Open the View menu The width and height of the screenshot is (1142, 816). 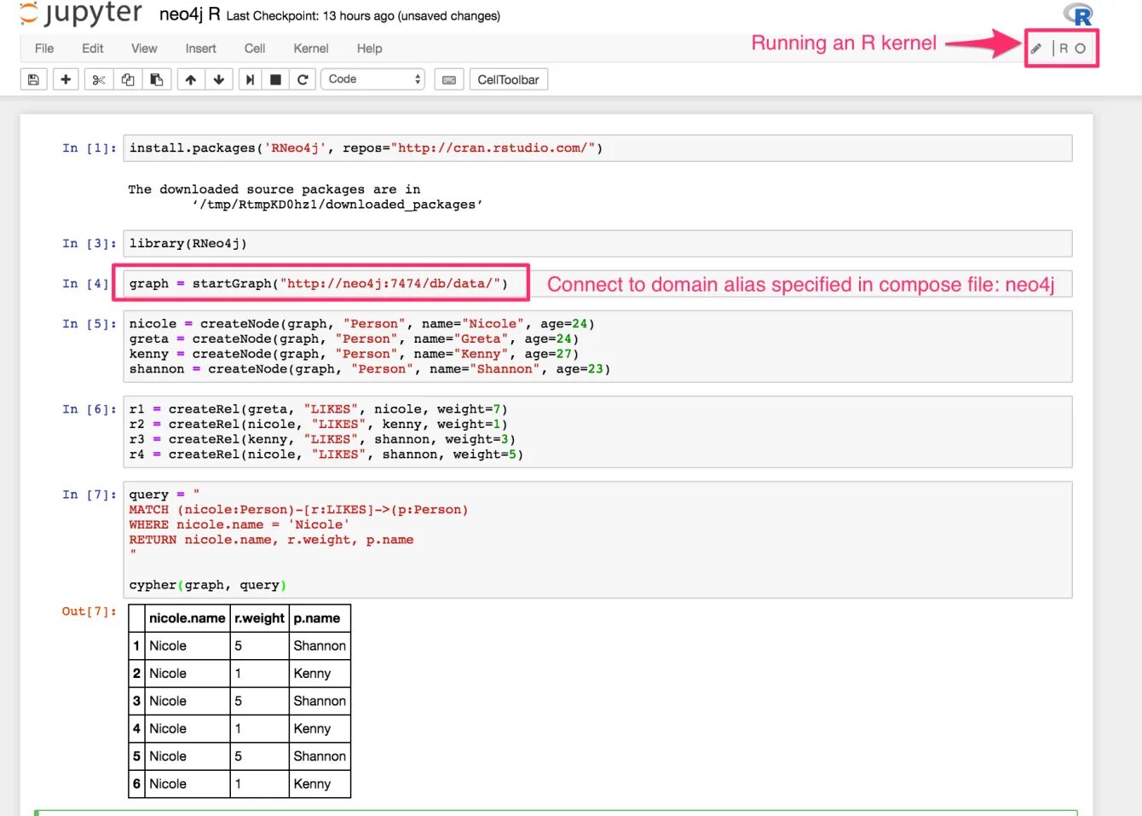[144, 49]
